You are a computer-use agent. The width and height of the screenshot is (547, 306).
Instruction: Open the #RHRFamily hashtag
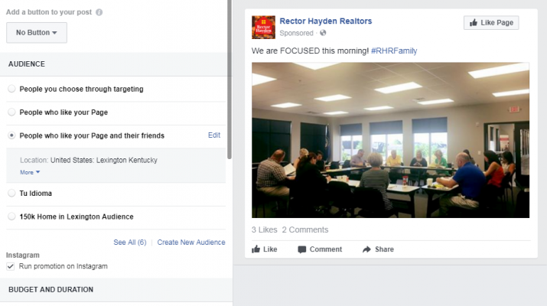coord(394,51)
